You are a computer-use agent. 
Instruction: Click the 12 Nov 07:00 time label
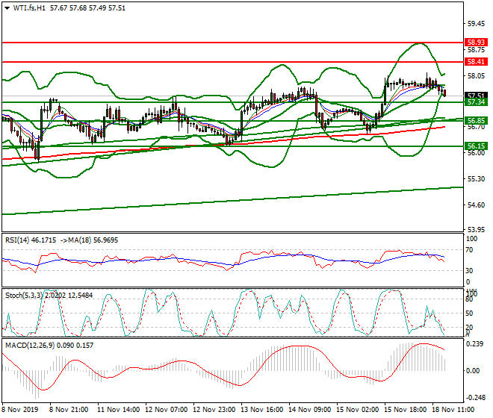[167, 410]
